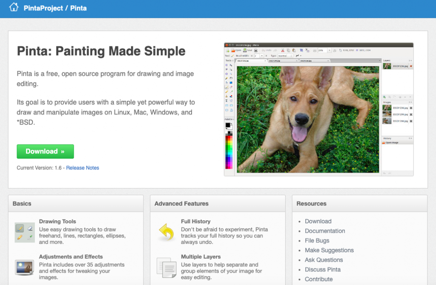Open the Release Notes link

tap(83, 168)
